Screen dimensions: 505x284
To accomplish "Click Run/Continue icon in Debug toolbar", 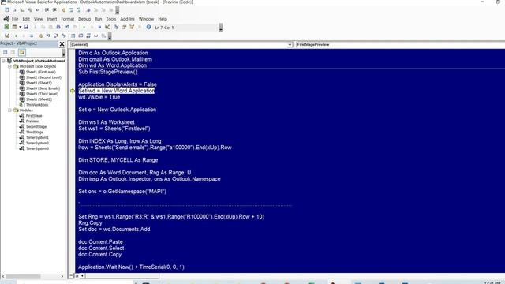I will (x=16, y=35).
